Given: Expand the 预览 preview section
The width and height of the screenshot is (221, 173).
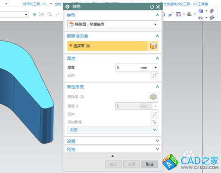Looking at the screenshot, I should click(113, 149).
